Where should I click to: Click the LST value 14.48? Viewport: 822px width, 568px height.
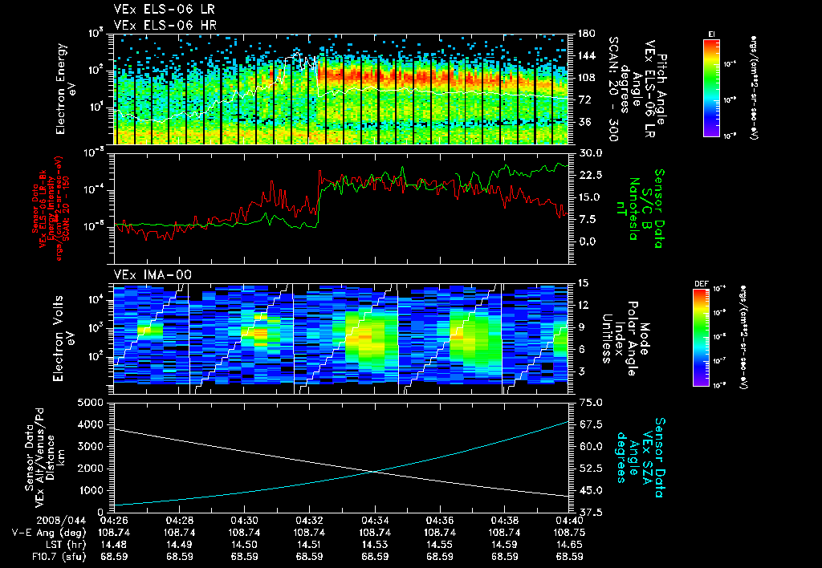click(114, 545)
